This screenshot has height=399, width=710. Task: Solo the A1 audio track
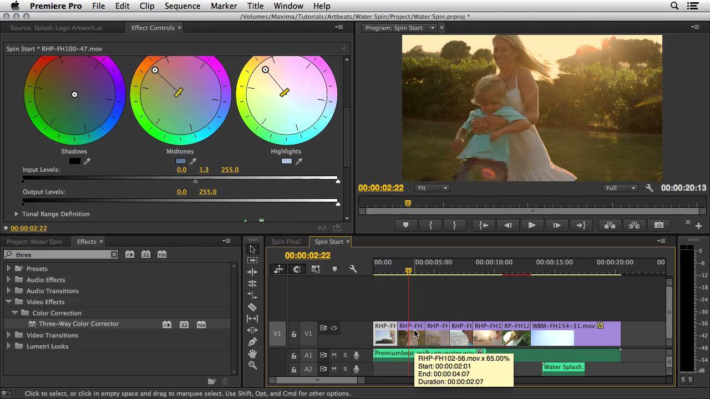pyautogui.click(x=345, y=355)
